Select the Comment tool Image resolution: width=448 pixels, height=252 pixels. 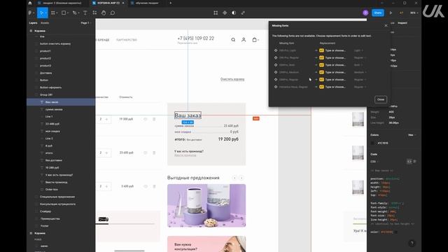click(x=113, y=13)
